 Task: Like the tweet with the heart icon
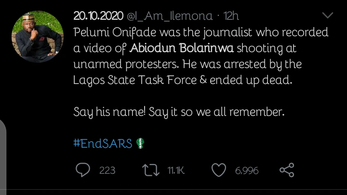point(219,170)
